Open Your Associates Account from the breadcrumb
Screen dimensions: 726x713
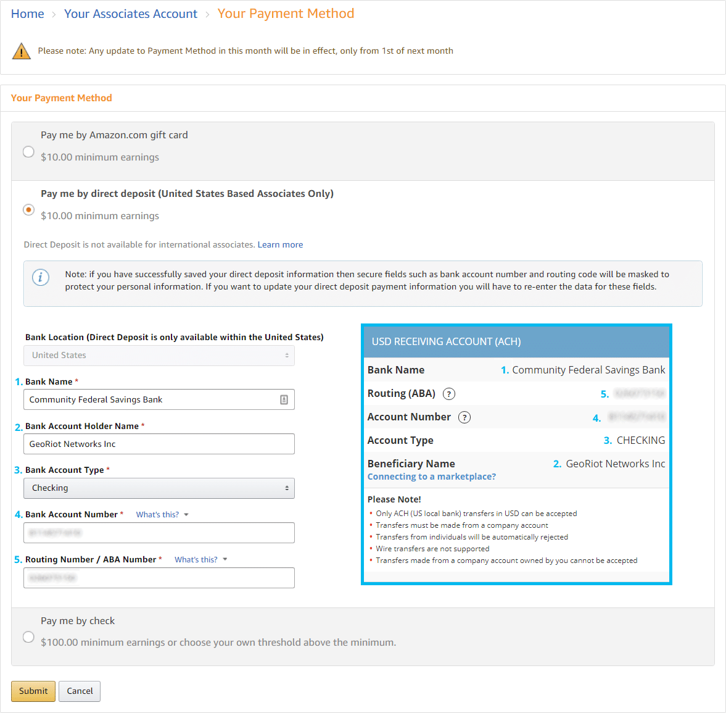130,13
